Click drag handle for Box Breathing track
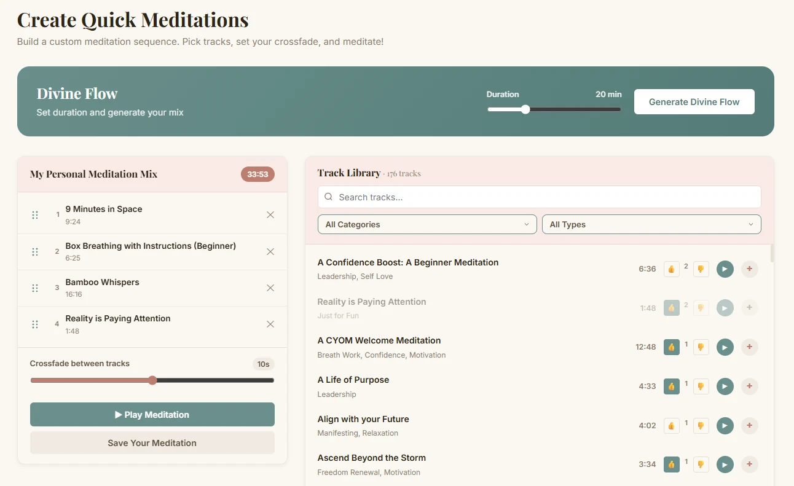The height and width of the screenshot is (486, 794). [35, 251]
